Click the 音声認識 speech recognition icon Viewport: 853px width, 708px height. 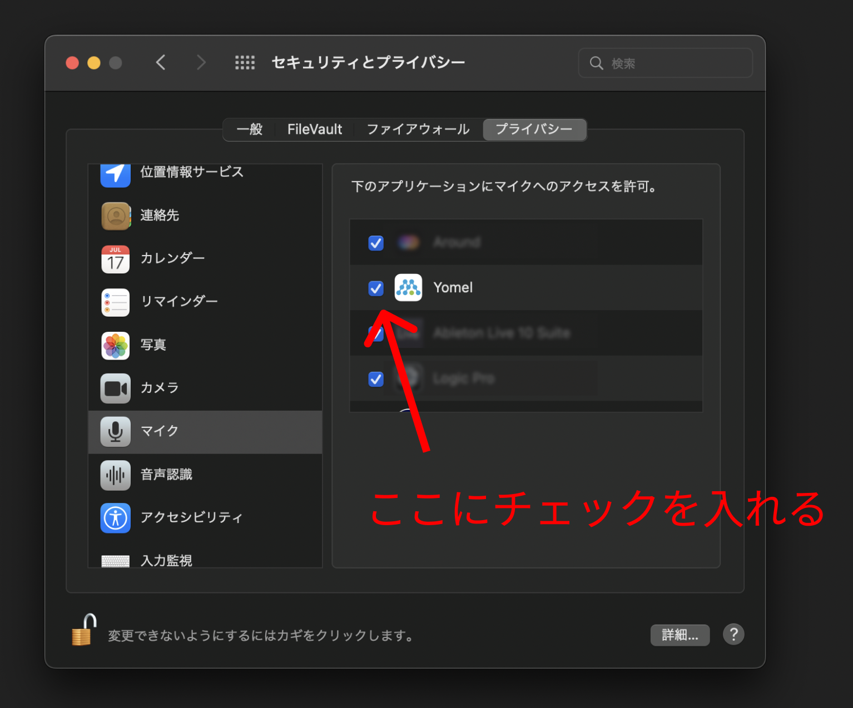(115, 475)
